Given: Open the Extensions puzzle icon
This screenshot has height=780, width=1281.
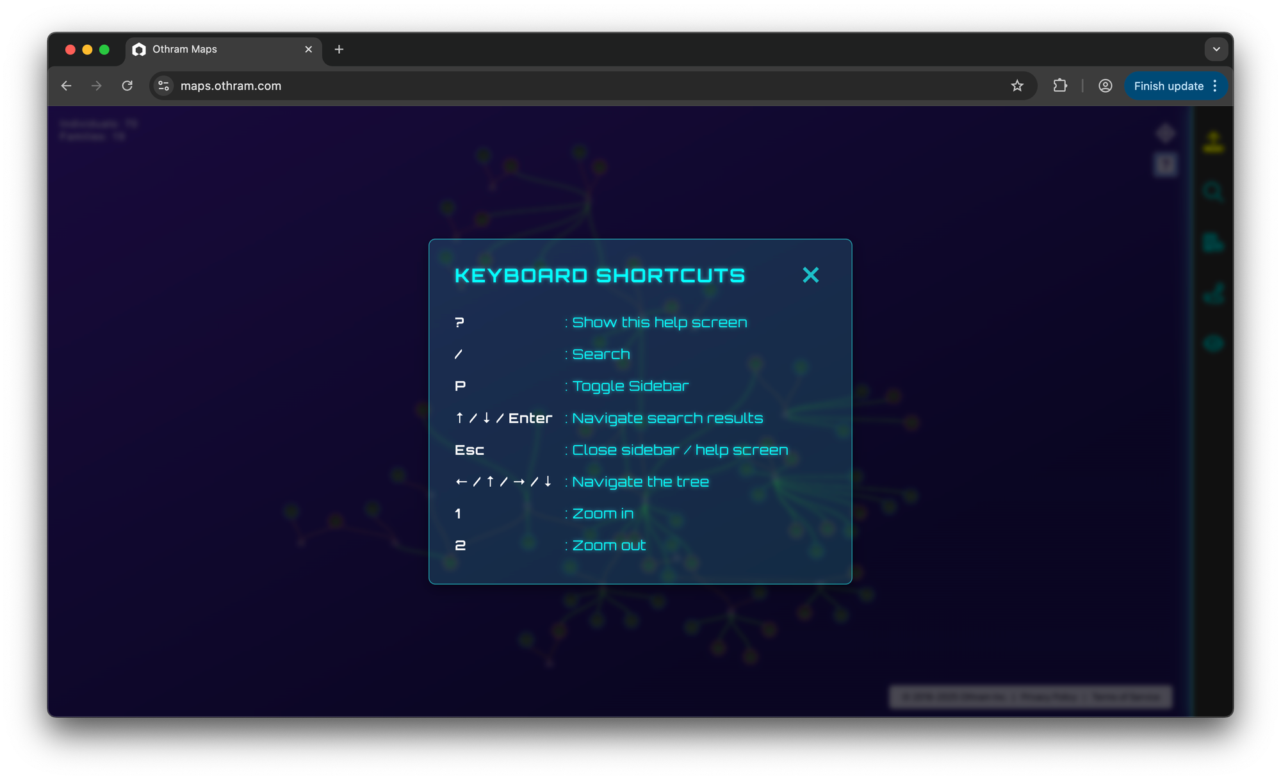Looking at the screenshot, I should coord(1060,86).
